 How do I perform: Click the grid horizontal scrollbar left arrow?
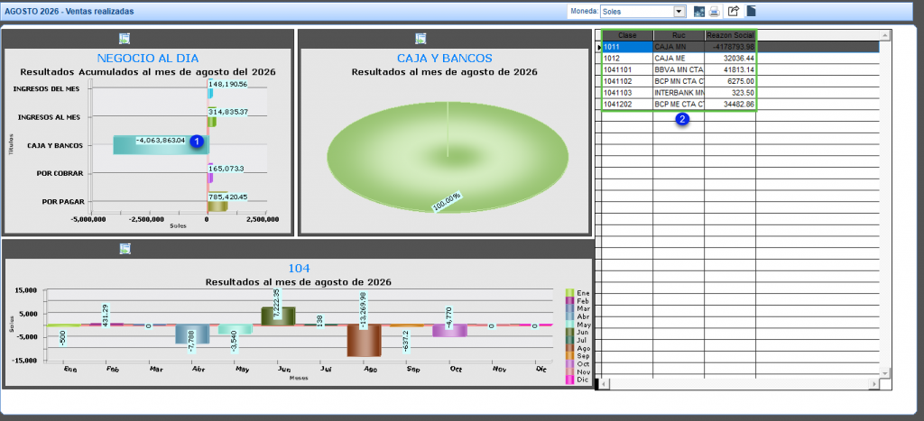click(603, 384)
